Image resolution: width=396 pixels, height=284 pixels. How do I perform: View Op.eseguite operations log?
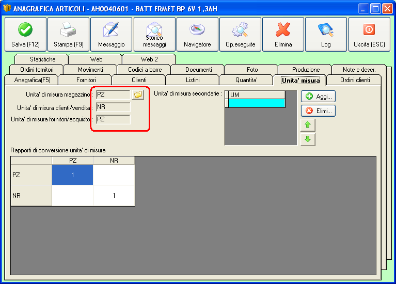(x=240, y=35)
